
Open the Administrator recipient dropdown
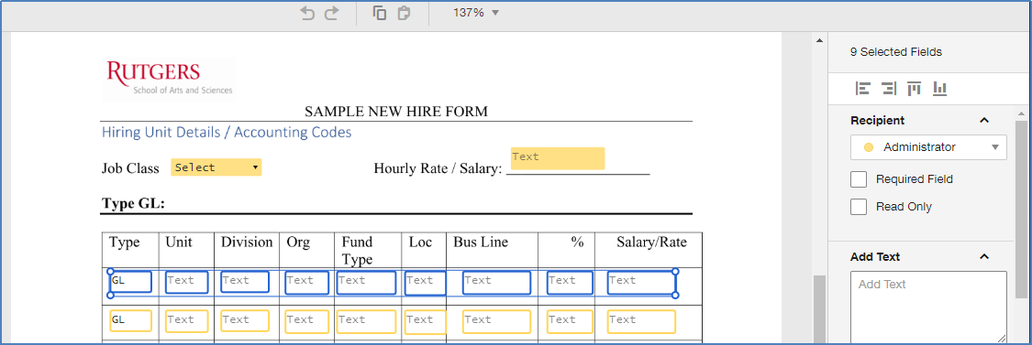[x=928, y=147]
